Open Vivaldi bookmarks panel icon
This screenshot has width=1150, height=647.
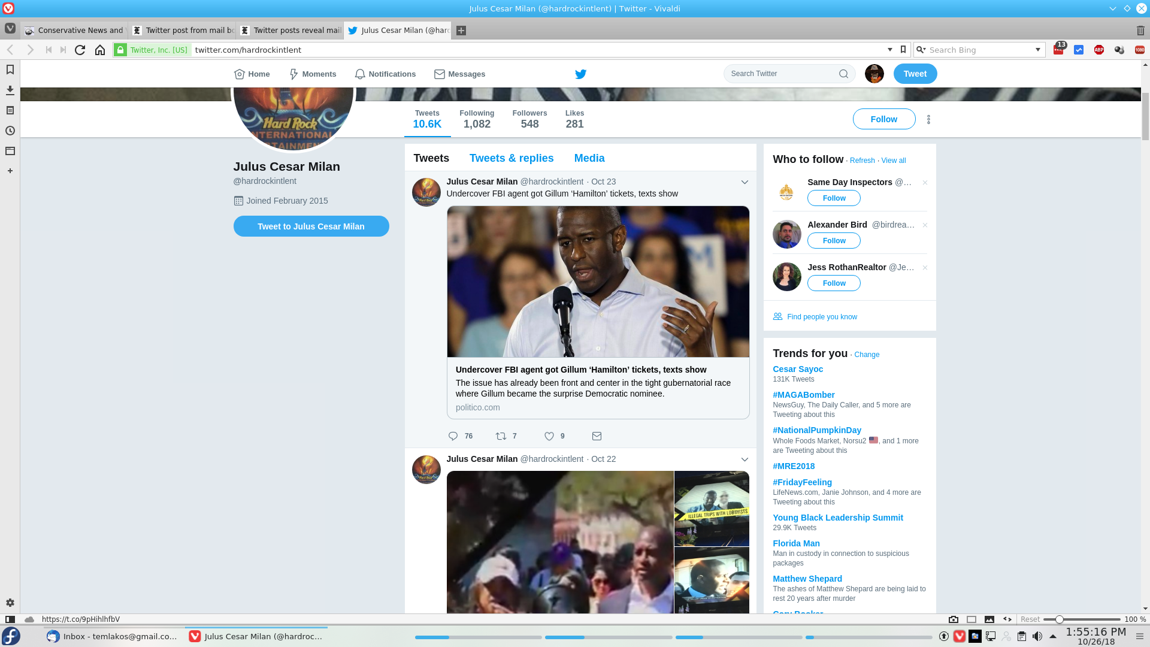(x=10, y=70)
